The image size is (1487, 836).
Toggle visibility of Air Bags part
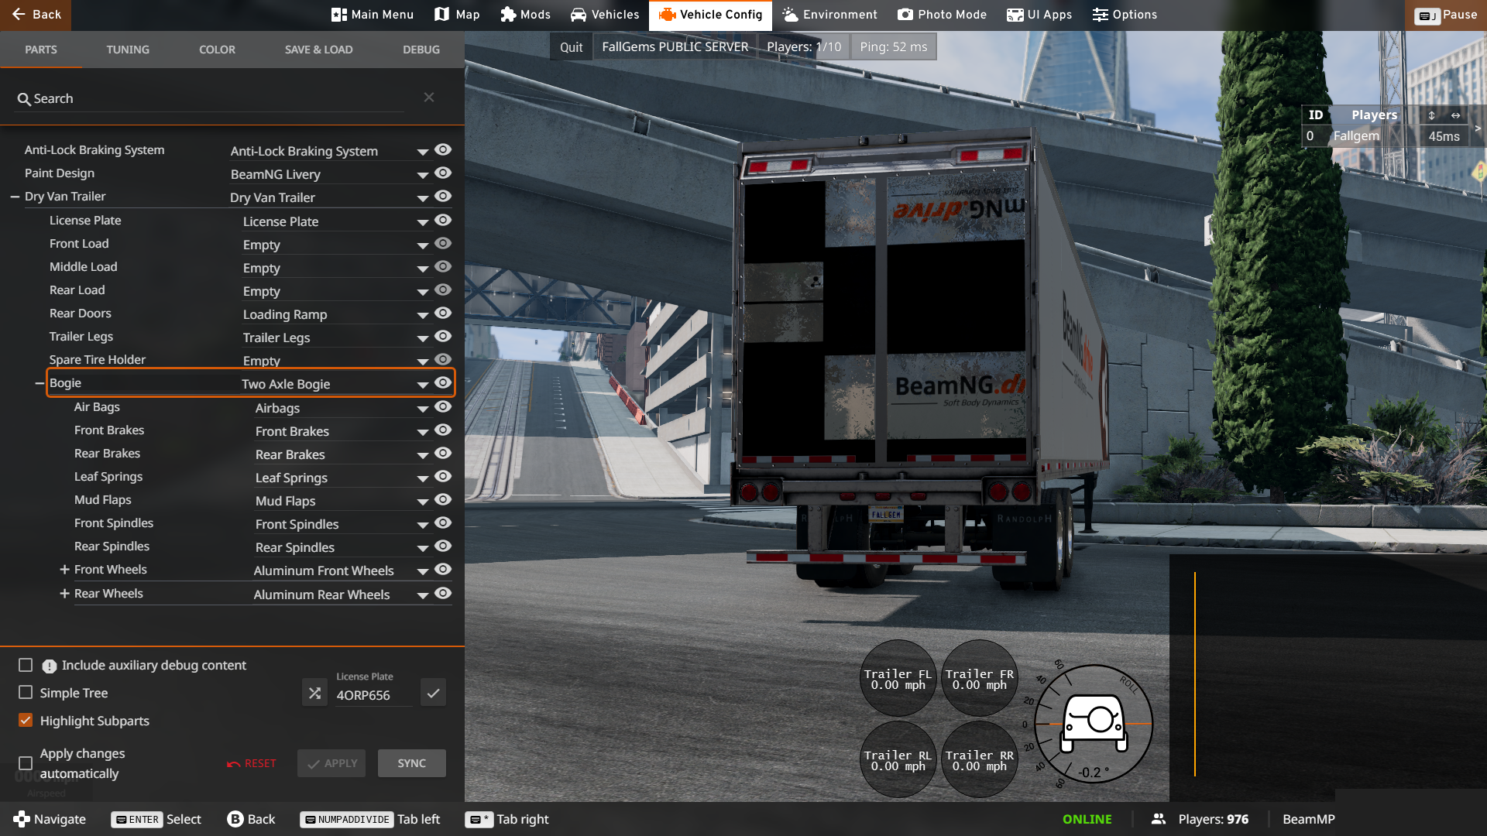443,406
